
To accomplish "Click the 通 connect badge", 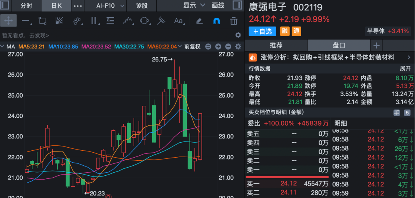I will (296, 32).
